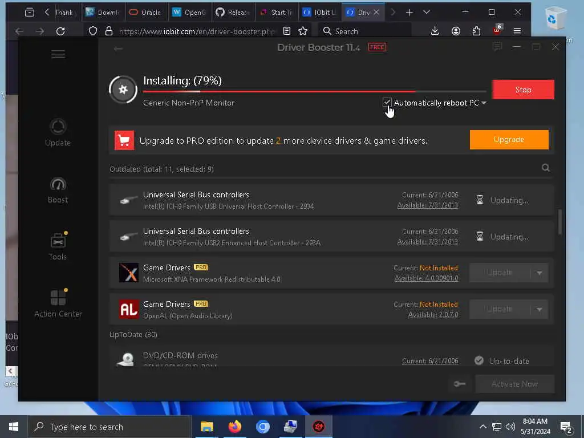Switch to the IObit U browser tab

click(320, 13)
